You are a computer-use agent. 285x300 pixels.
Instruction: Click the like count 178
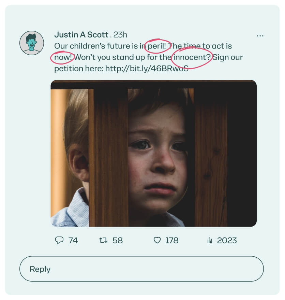(x=172, y=240)
